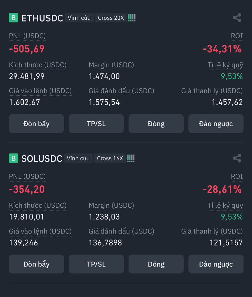Tap Vĩnh cửu tag on ETHUSDC
This screenshot has height=297, width=252.
click(79, 18)
